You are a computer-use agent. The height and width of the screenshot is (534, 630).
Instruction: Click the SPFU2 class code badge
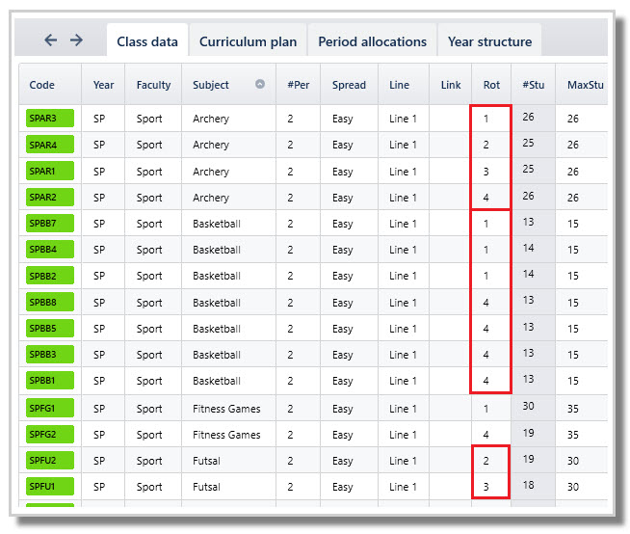click(x=50, y=461)
